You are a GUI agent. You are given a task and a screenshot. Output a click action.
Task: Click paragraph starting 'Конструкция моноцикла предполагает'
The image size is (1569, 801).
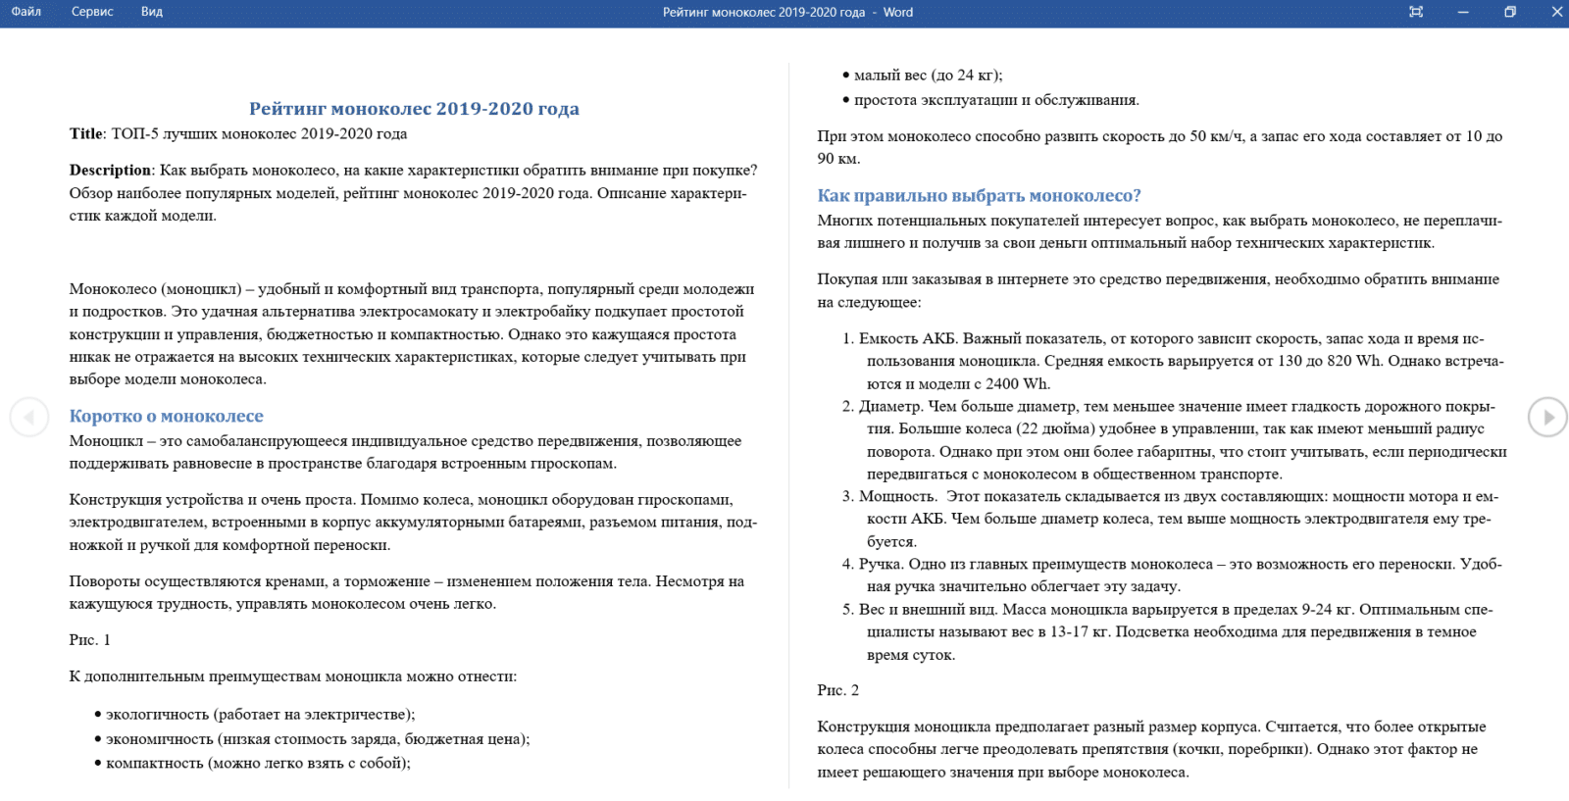[x=1151, y=750]
